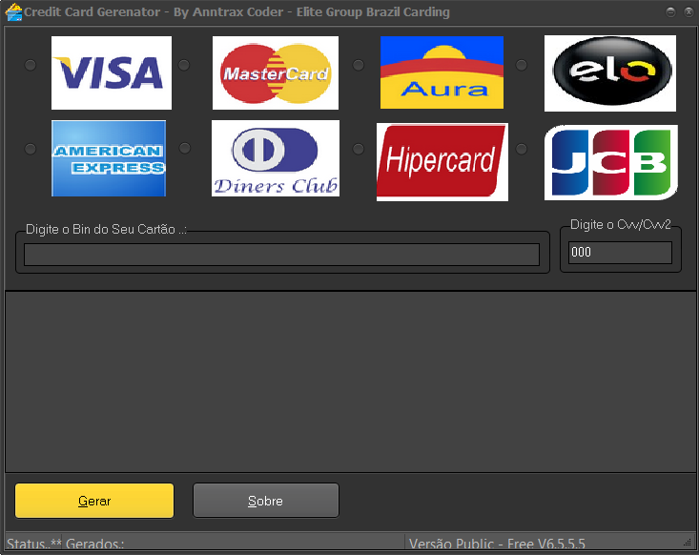Click the Versão Public - Free V6.5.5.5 text
Screen dimensions: 699x555
[497, 544]
